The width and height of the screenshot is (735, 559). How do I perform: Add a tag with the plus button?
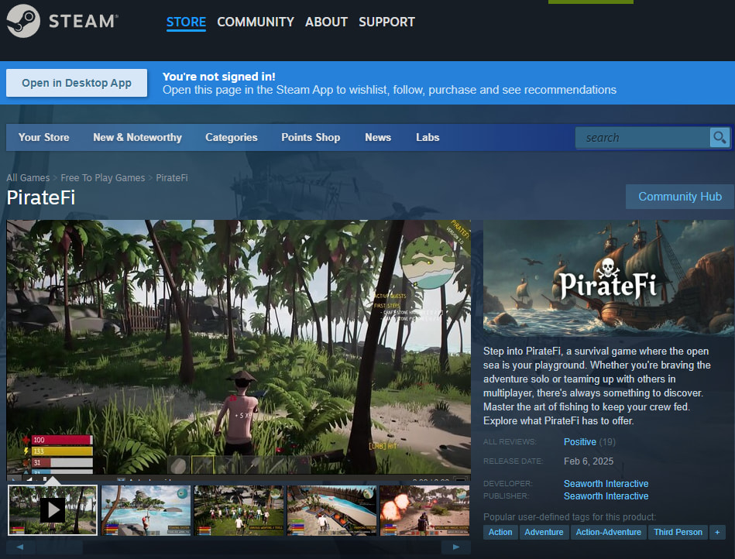(x=717, y=532)
